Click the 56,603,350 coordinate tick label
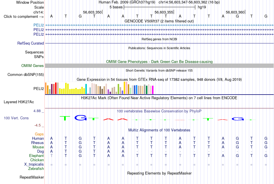This screenshot has height=184, width=274. click(92, 12)
